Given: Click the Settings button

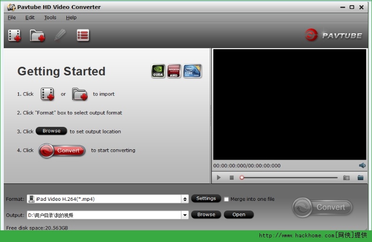Looking at the screenshot, I should [x=206, y=198].
